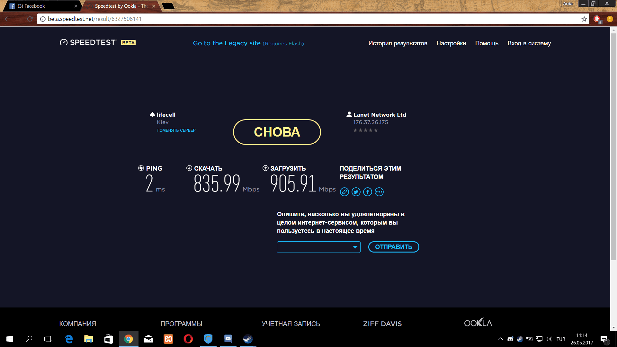Click УЧЕТНАЯ ЗАПИСЬ footer heading
This screenshot has height=347, width=617.
tap(291, 324)
